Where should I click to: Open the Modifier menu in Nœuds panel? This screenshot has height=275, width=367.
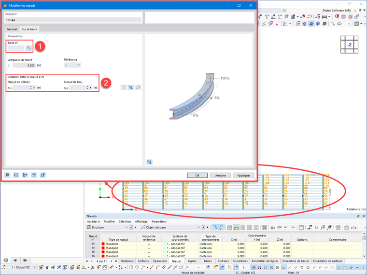(x=109, y=221)
